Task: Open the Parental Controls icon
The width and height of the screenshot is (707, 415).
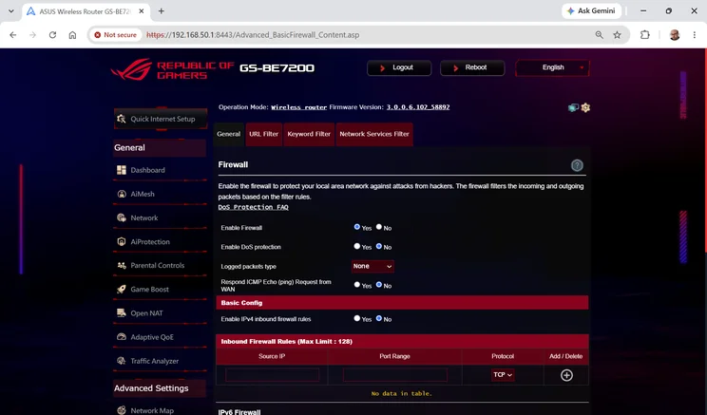Action: (122, 265)
